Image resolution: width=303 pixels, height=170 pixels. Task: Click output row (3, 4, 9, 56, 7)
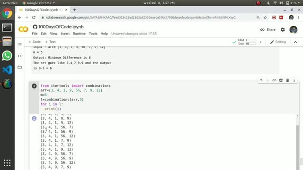(x=57, y=154)
